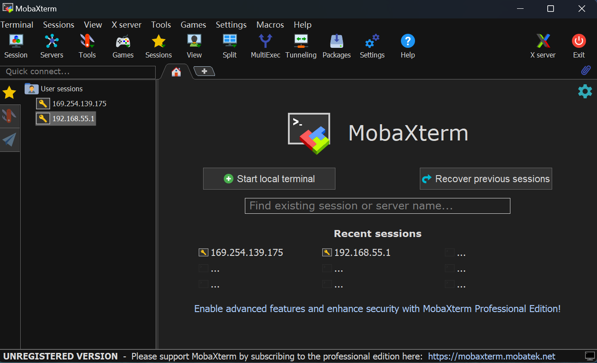Close the MobaXterm window
The image size is (597, 363).
581,9
